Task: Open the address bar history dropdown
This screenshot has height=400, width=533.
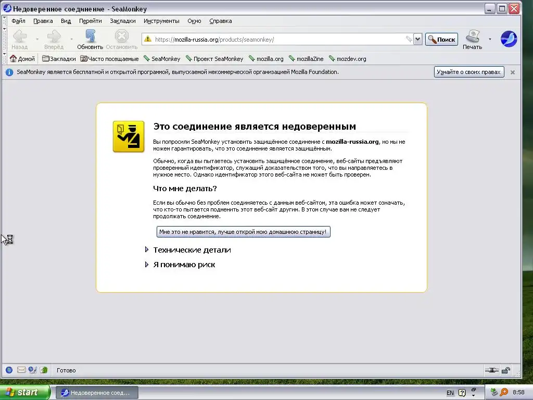Action: point(417,39)
